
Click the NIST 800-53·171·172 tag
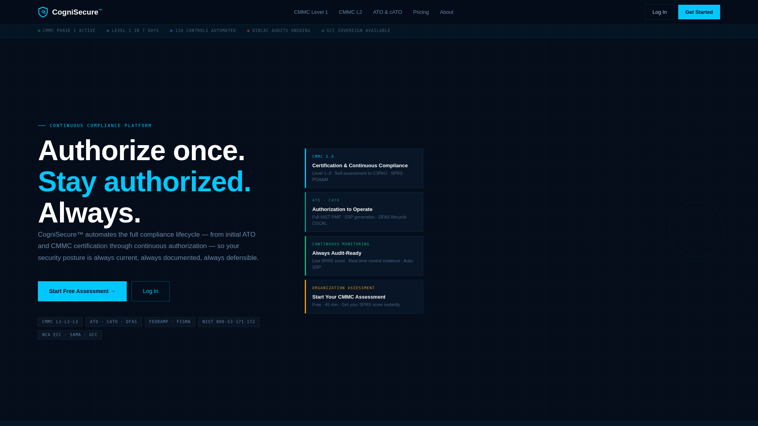coord(229,322)
